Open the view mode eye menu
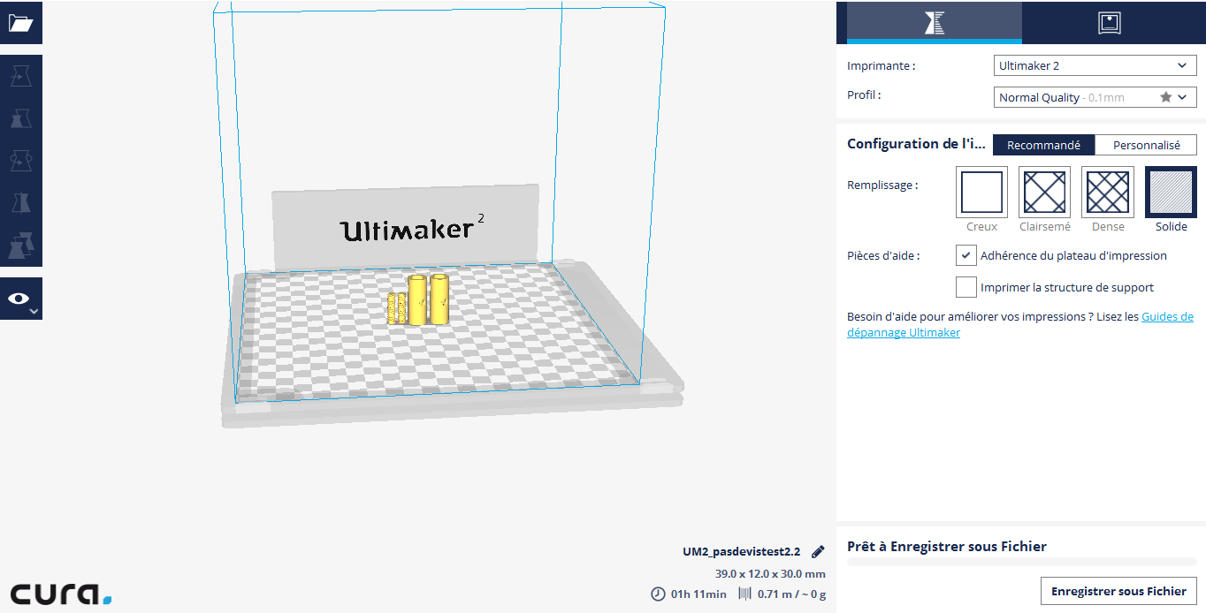This screenshot has height=613, width=1206. tap(20, 299)
